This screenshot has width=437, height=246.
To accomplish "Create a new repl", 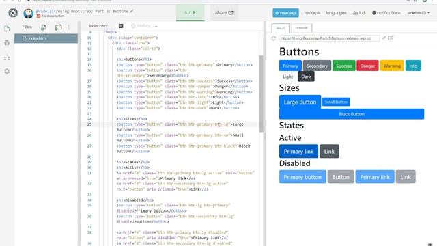I will point(285,13).
